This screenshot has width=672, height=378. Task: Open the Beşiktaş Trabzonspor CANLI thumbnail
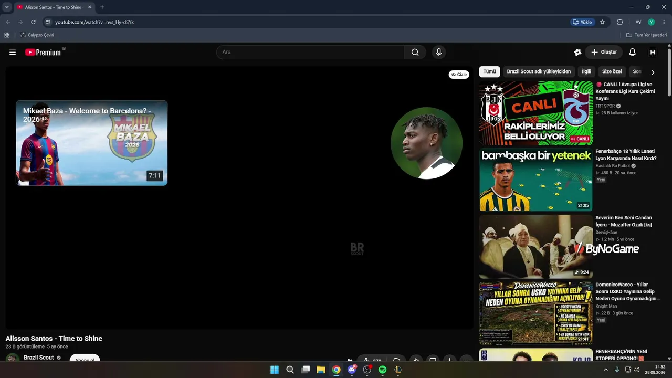[x=536, y=113]
